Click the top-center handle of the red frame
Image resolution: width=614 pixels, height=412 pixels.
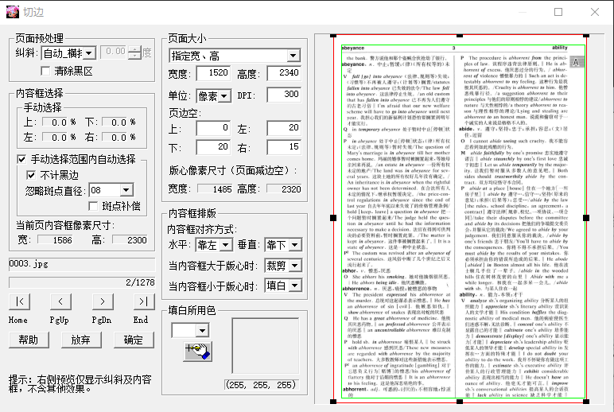tap(460, 36)
